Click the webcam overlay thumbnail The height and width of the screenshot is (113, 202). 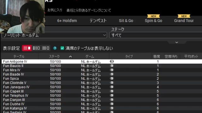(x=22, y=17)
